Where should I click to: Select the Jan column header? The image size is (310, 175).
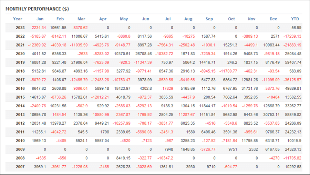pyautogui.click(x=40, y=19)
